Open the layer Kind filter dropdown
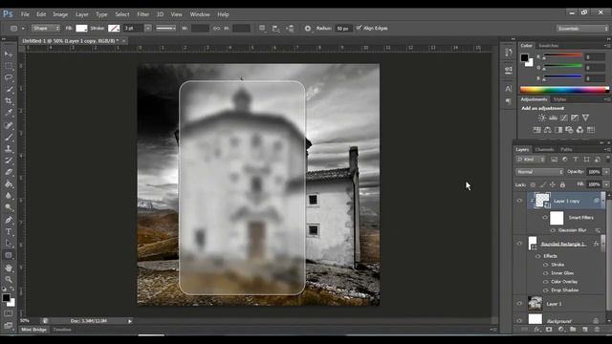The height and width of the screenshot is (344, 612). (531, 160)
